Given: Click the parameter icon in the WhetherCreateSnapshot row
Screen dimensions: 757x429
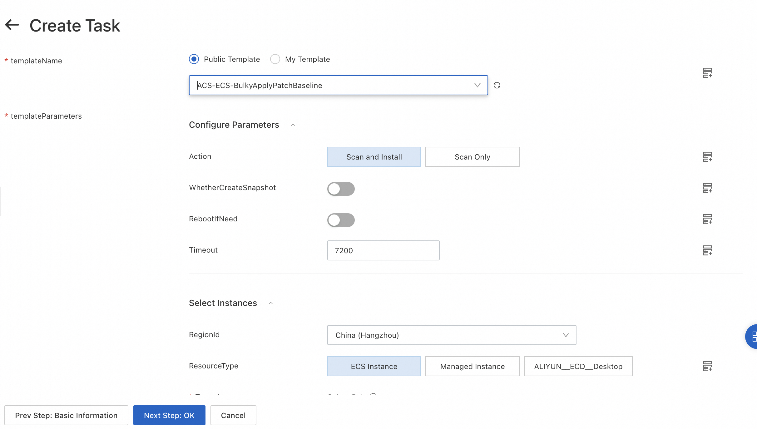Looking at the screenshot, I should click(707, 188).
